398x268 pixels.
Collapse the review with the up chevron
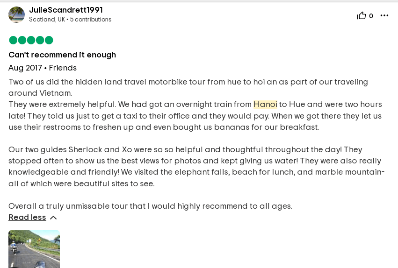tap(53, 218)
